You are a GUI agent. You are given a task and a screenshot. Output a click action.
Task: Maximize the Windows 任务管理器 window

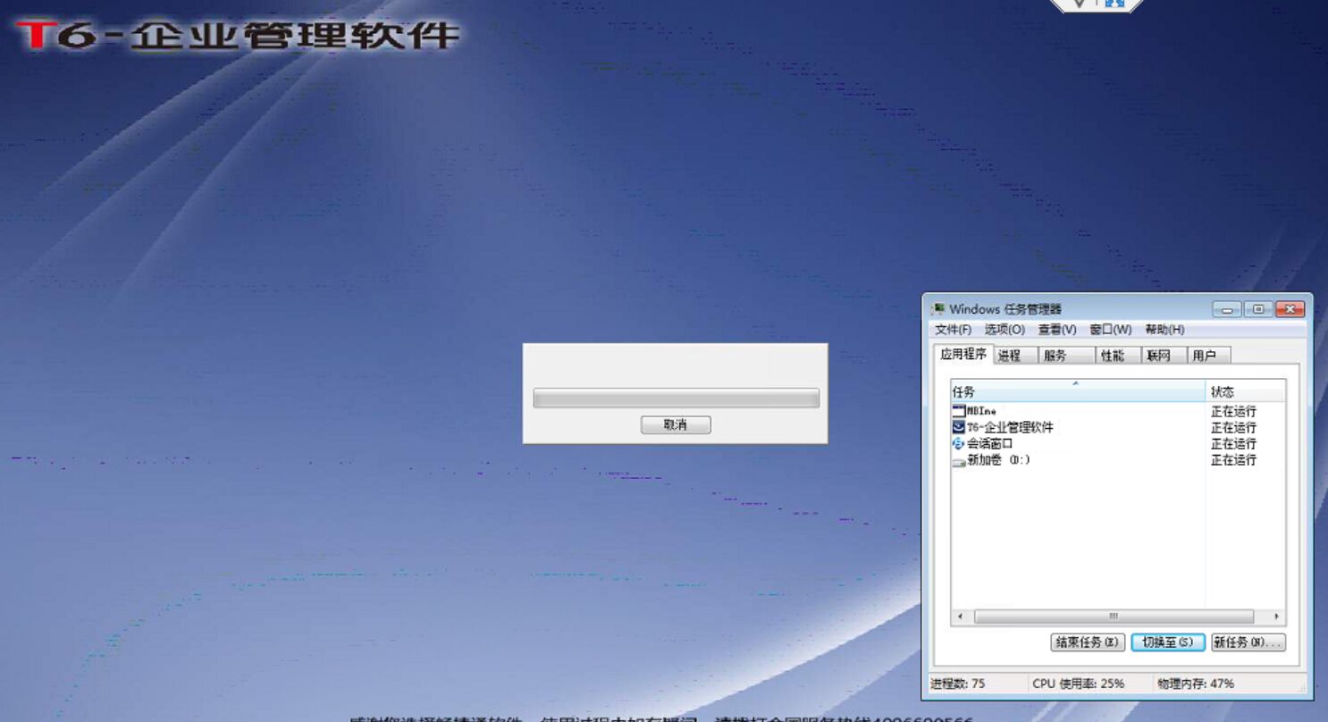pyautogui.click(x=1258, y=309)
